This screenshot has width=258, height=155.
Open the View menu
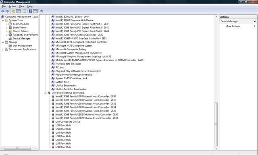pyautogui.click(x=21, y=6)
